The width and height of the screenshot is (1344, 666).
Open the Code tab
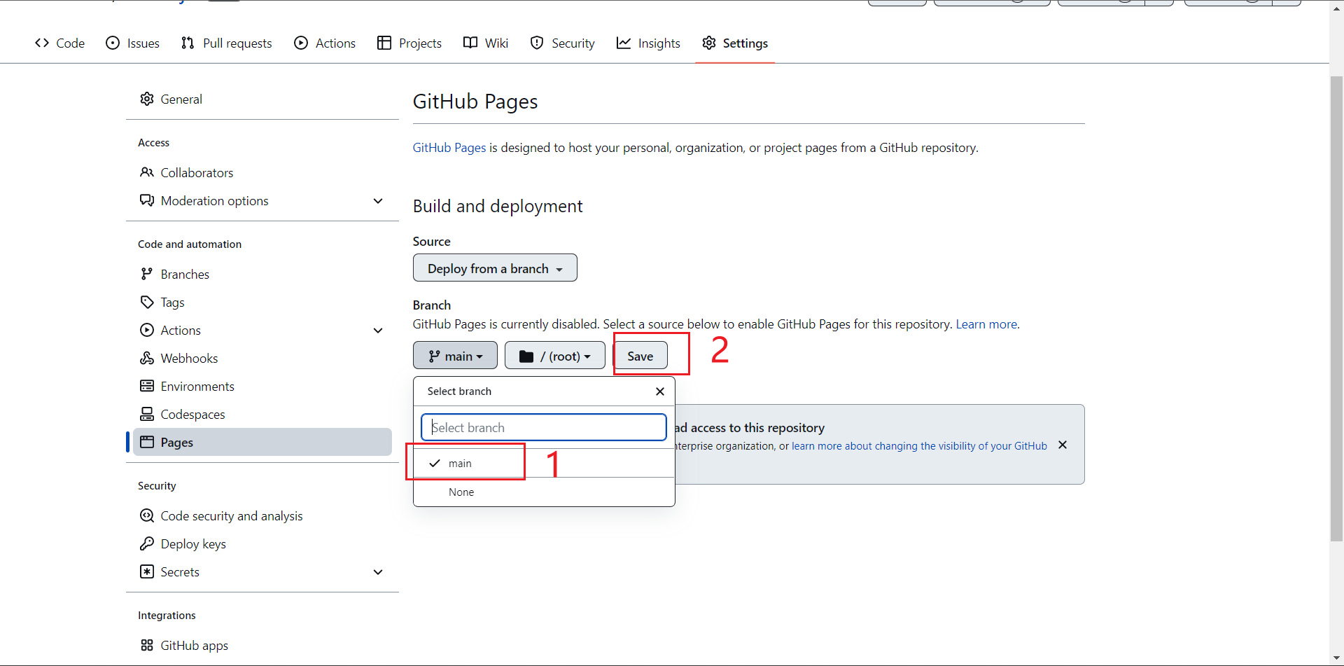(x=59, y=43)
